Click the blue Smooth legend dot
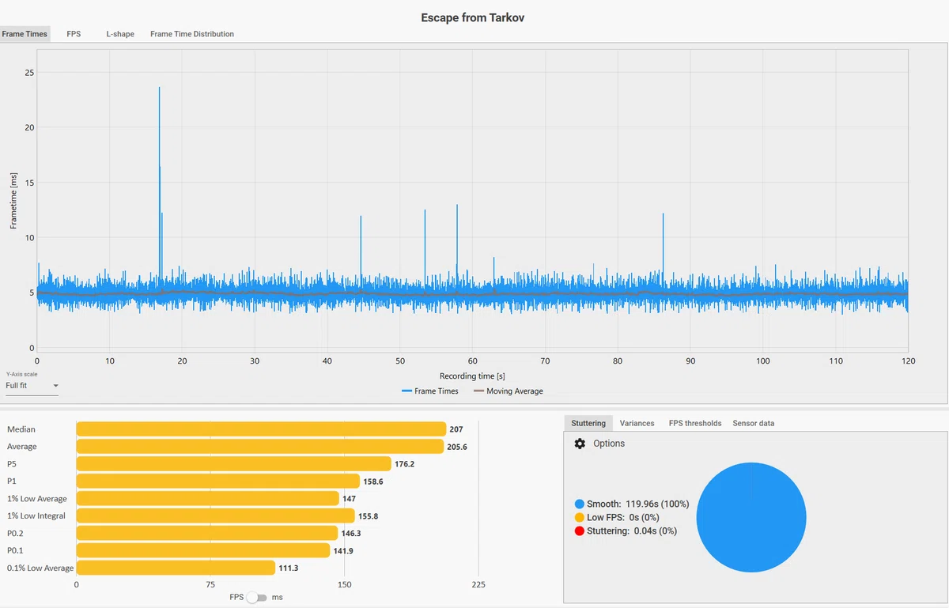 [x=580, y=504]
